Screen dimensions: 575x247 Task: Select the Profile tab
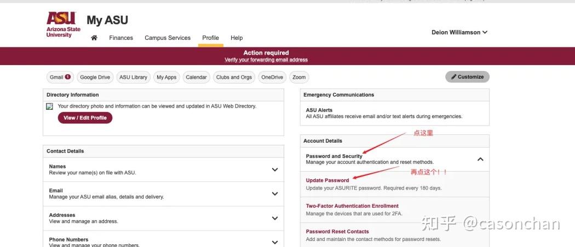210,38
